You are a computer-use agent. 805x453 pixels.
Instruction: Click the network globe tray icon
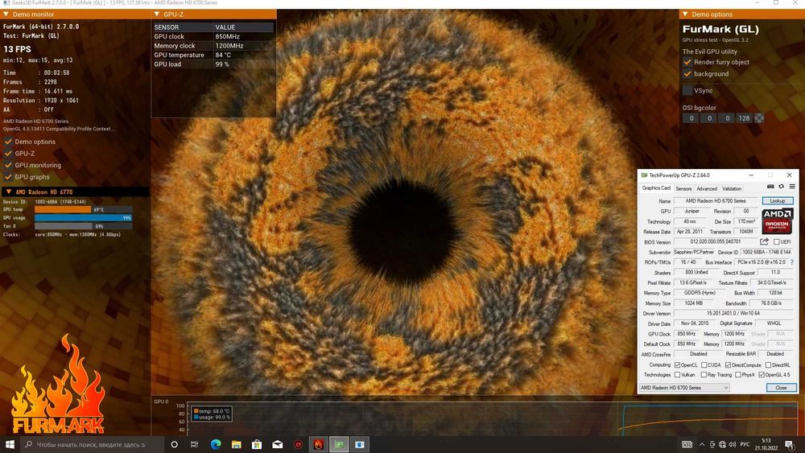(x=722, y=444)
